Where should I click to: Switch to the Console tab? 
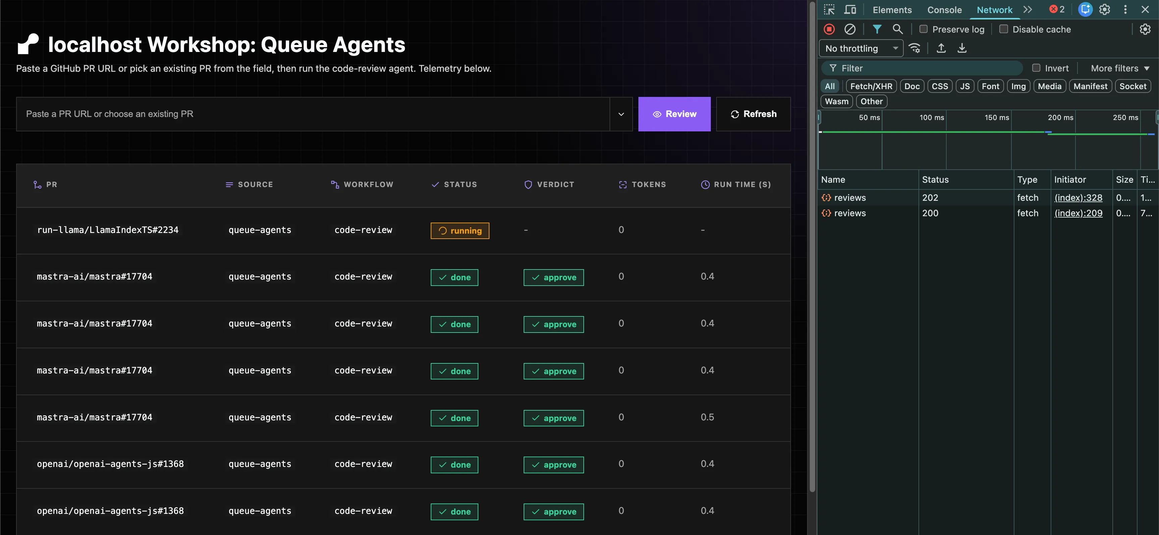(x=944, y=10)
